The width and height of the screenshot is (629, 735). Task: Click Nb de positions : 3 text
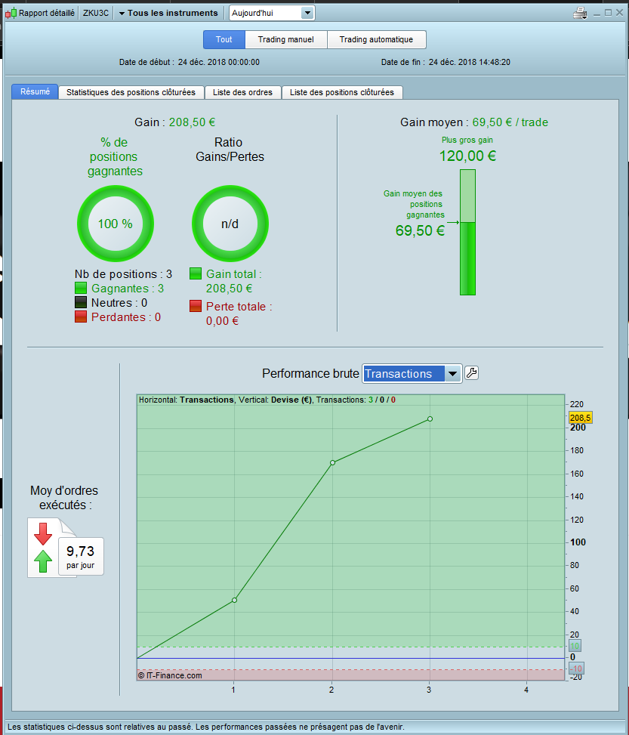point(123,273)
